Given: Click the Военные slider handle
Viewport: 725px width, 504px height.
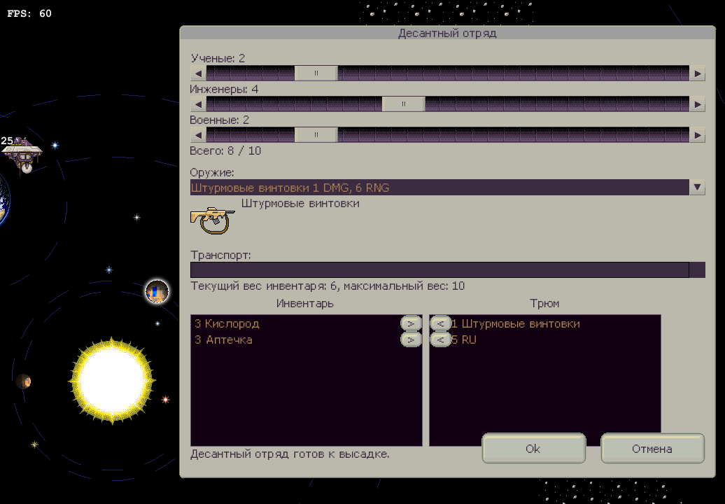Looking at the screenshot, I should [316, 135].
